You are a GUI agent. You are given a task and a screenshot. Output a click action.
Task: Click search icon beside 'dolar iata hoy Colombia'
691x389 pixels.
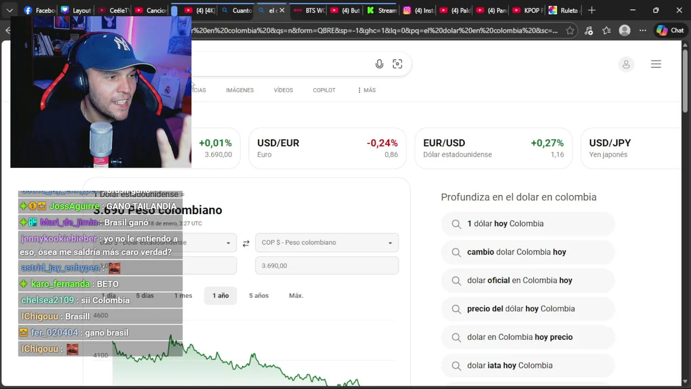[457, 366]
